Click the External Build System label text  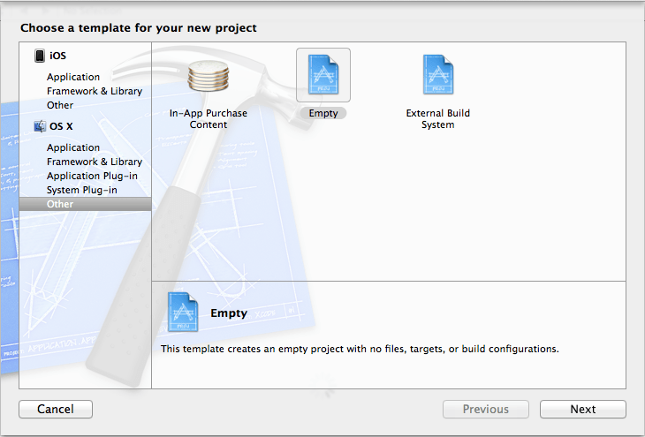click(x=437, y=119)
